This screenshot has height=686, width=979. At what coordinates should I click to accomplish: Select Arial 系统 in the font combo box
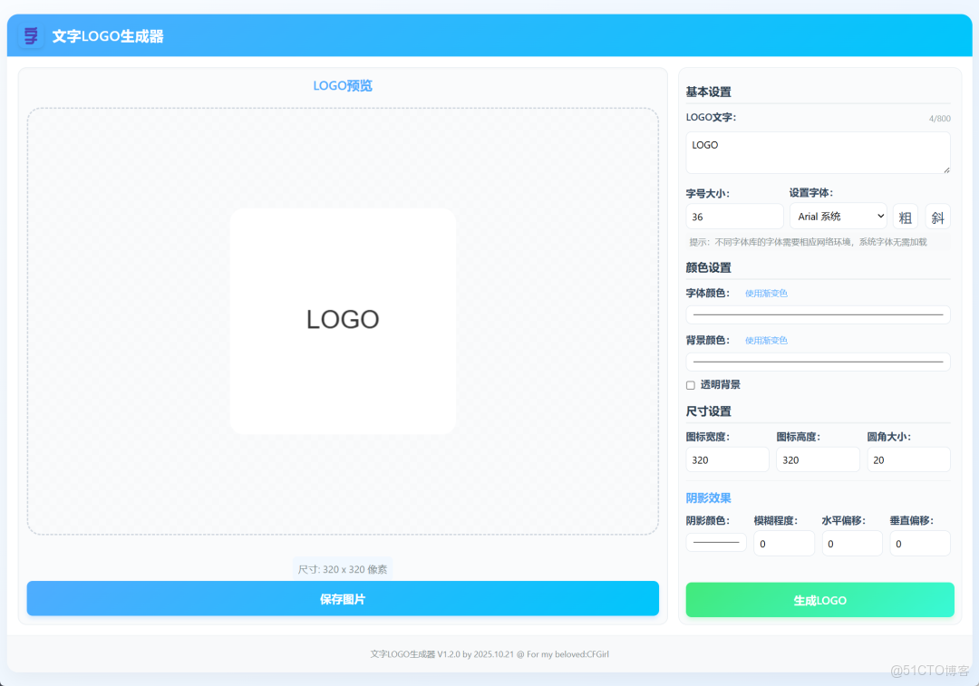click(x=838, y=216)
